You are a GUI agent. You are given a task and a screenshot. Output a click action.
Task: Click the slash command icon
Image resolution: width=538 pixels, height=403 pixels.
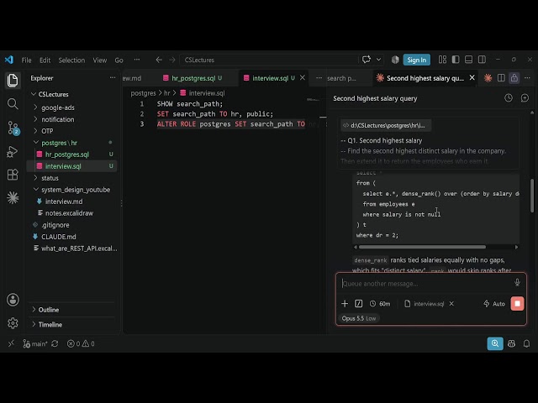pyautogui.click(x=359, y=304)
